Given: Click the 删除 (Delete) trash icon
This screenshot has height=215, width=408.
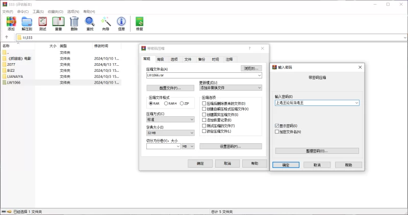Looking at the screenshot, I should (74, 23).
